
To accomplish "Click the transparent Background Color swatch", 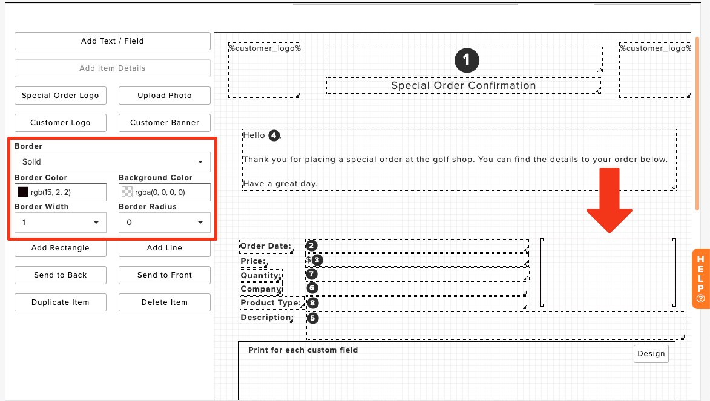I will click(x=127, y=192).
